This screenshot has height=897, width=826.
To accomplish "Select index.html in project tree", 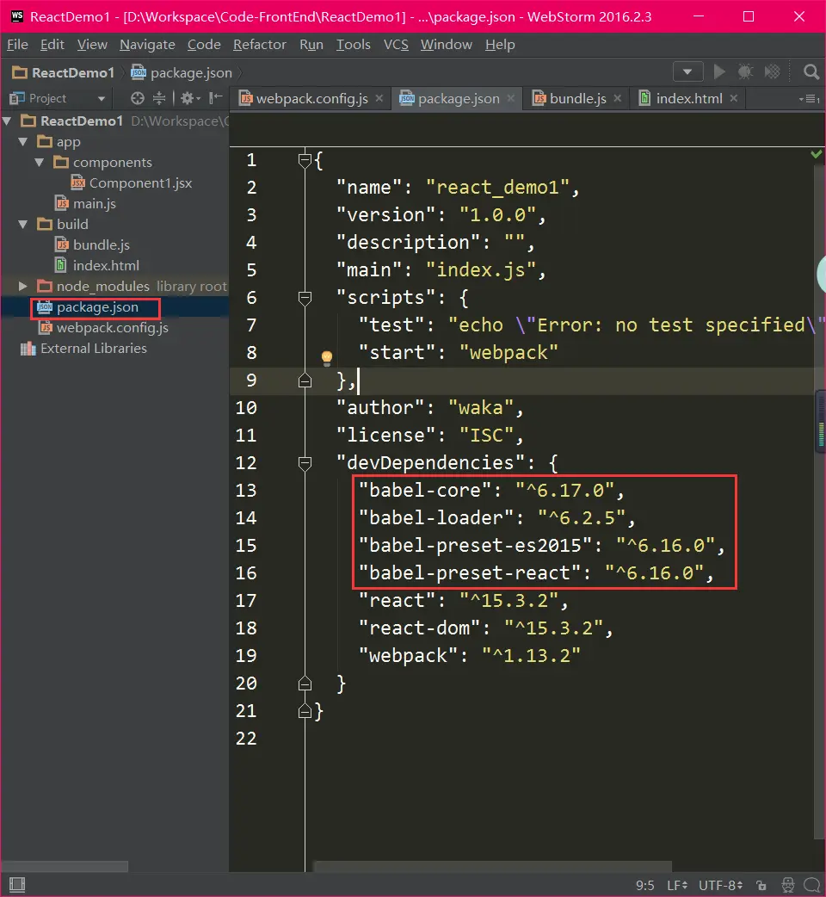I will click(x=96, y=265).
